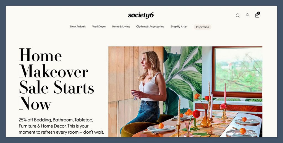Click the twisted cream candle on table
This screenshot has height=143, width=283.
pos(179,111)
